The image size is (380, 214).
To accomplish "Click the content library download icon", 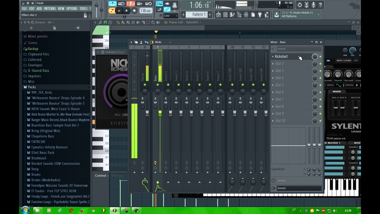I will (276, 15).
